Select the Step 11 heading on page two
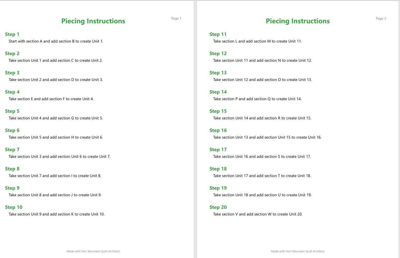Viewport: 400px width, 258px height. [x=218, y=34]
